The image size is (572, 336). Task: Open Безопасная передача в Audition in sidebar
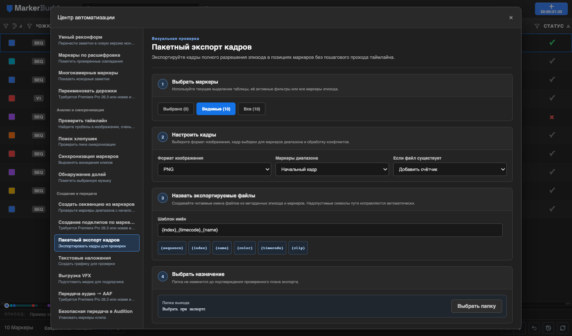97,314
